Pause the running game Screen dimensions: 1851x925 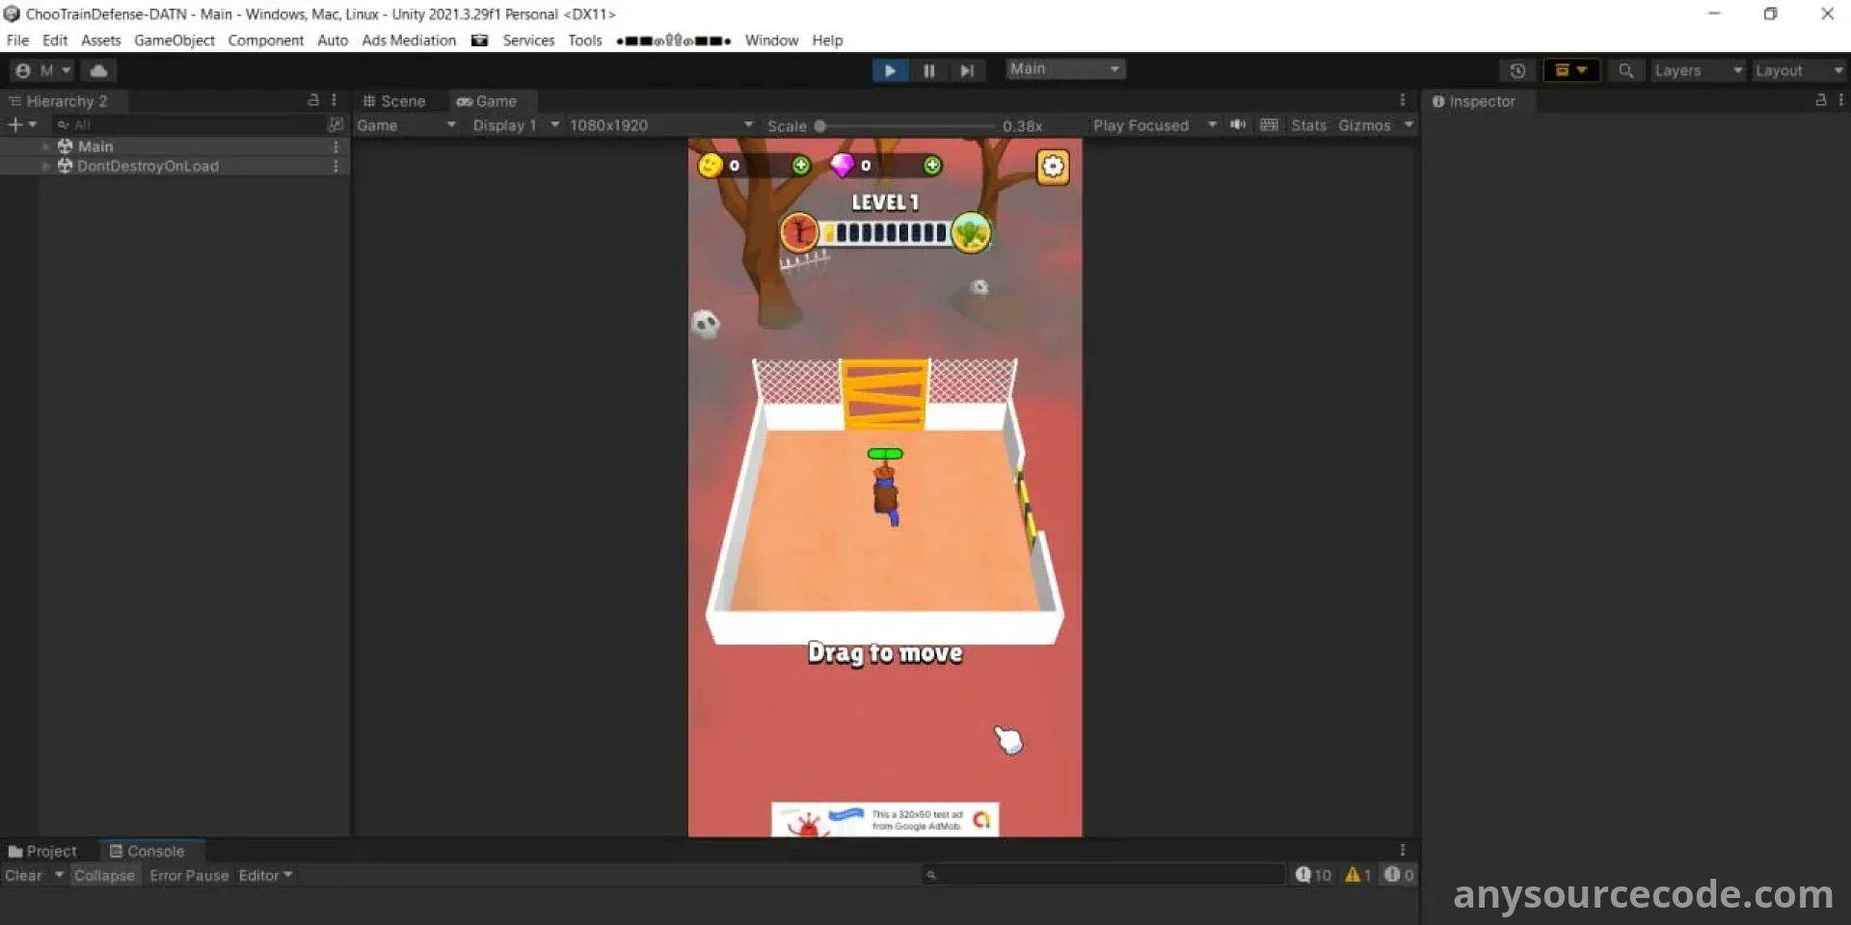pyautogui.click(x=928, y=70)
